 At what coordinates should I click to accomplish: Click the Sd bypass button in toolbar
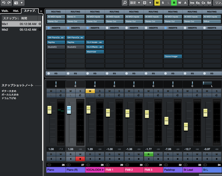(209, 3)
